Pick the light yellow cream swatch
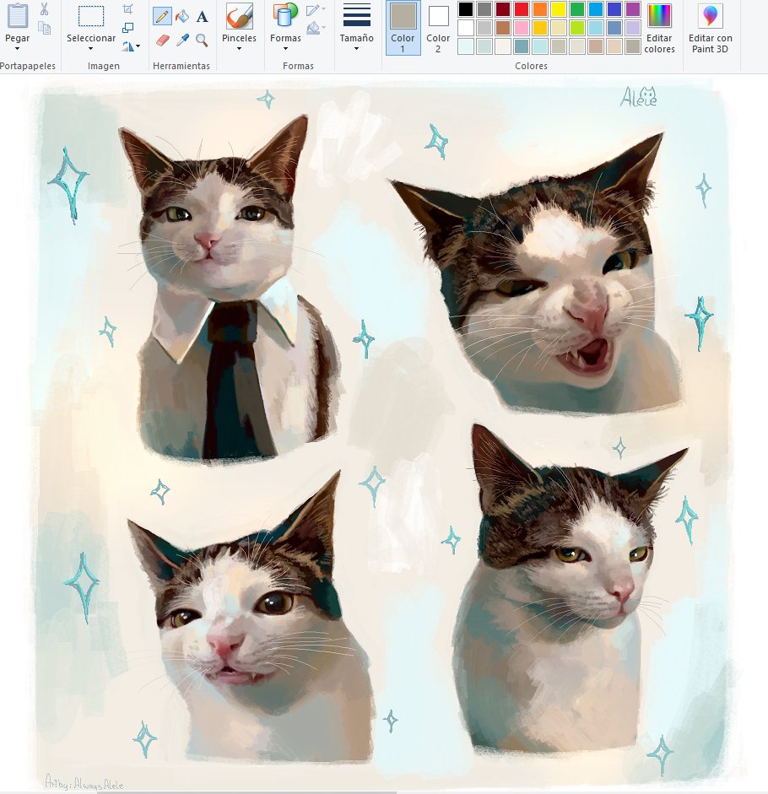Screen dimensions: 768x794 coord(559,28)
